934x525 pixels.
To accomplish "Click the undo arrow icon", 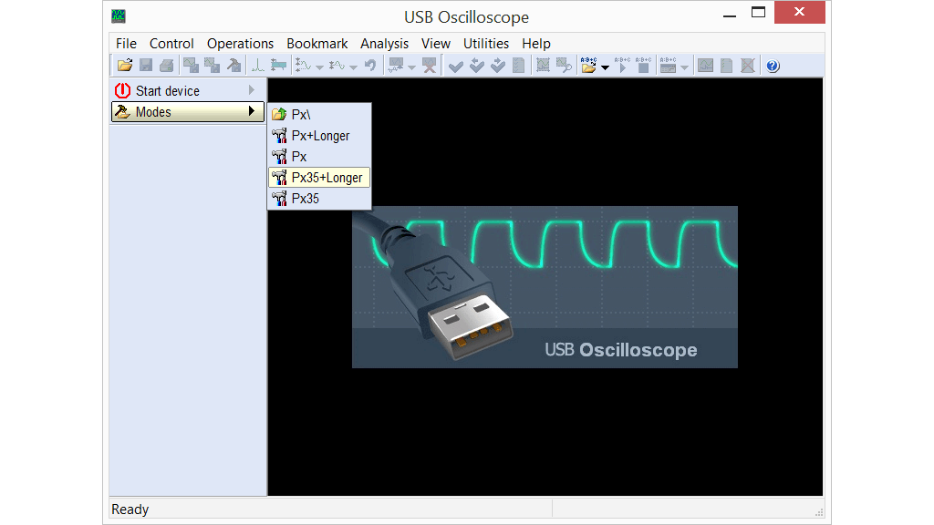I will tap(370, 66).
